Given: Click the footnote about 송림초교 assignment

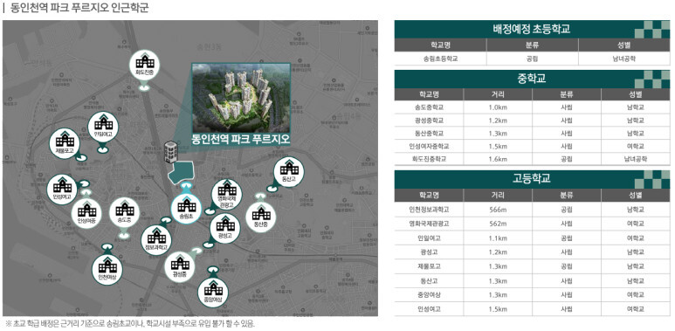Looking at the screenshot, I should pyautogui.click(x=129, y=324).
